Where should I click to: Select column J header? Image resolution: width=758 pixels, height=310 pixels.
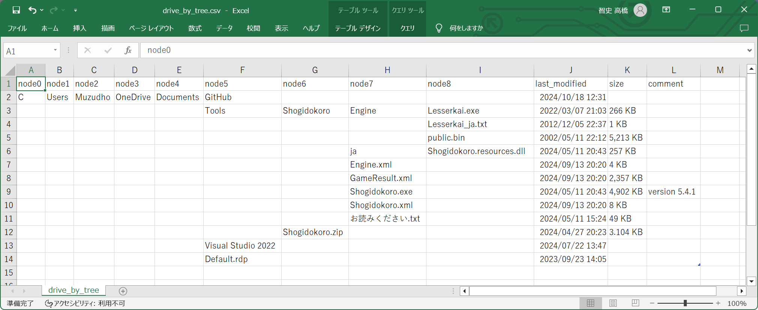[570, 70]
